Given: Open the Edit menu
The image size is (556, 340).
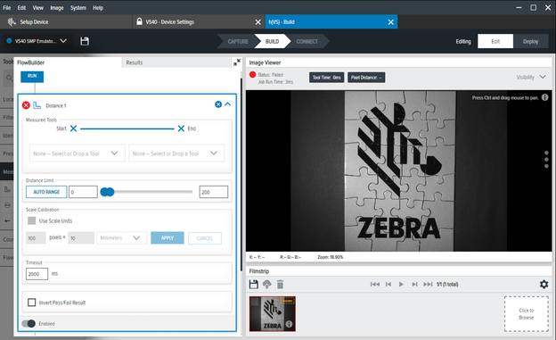Looking at the screenshot, I should pyautogui.click(x=21, y=7).
